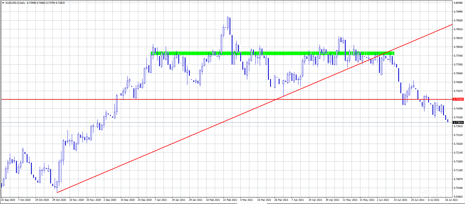Click the 0.79500 price axis label
465x204 pixels.
(458, 21)
